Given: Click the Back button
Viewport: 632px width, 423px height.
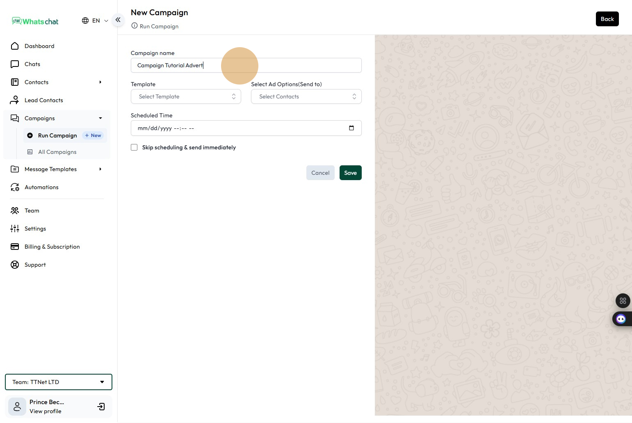Looking at the screenshot, I should point(607,19).
